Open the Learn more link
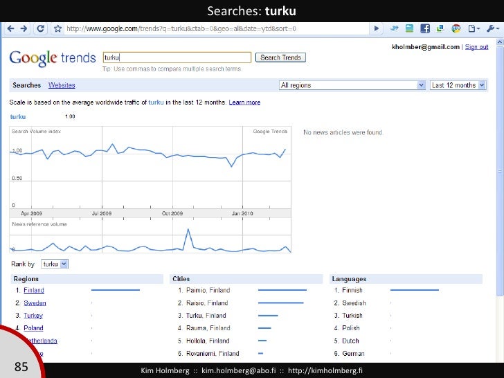Viewport: 504px width, 378px height. tap(244, 102)
